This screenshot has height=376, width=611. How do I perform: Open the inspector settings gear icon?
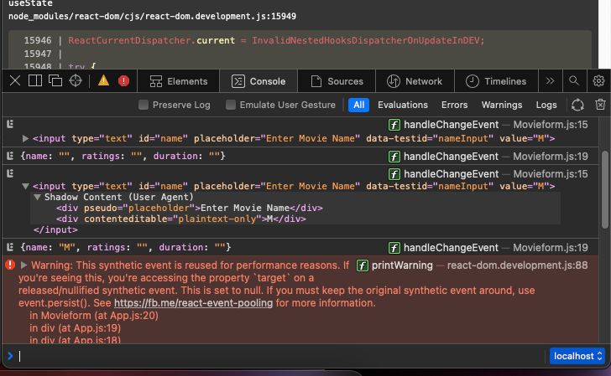pos(598,81)
